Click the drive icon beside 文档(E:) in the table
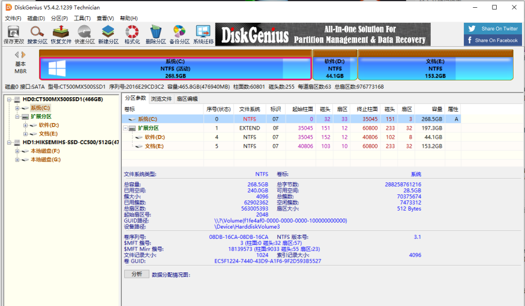 click(139, 146)
